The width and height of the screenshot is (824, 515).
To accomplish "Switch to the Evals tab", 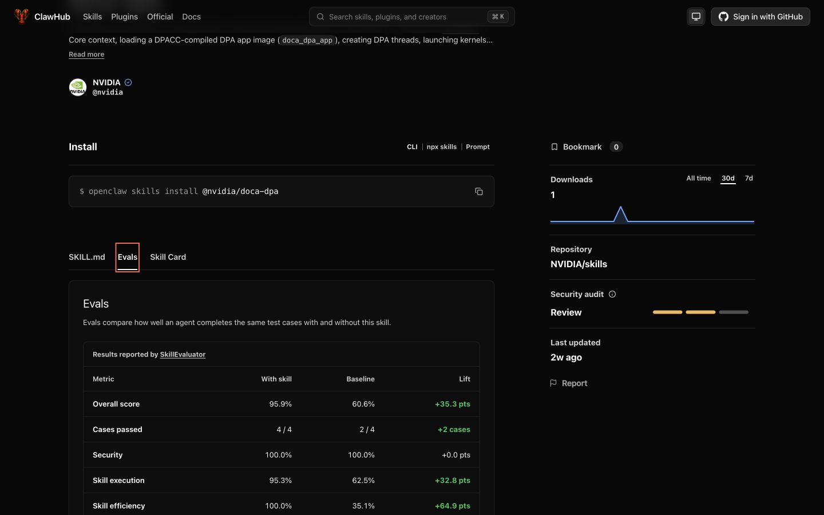I will point(128,257).
